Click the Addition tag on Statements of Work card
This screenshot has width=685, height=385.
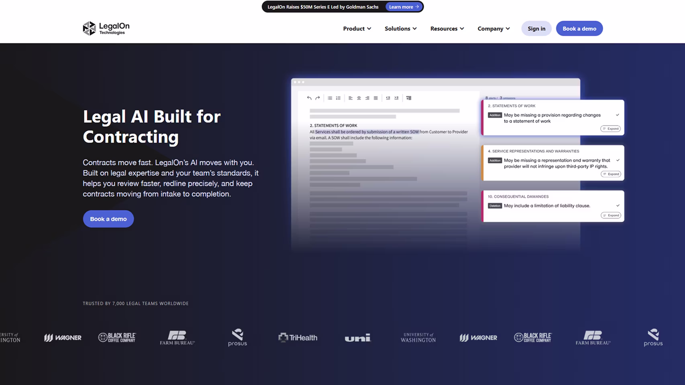pyautogui.click(x=495, y=115)
